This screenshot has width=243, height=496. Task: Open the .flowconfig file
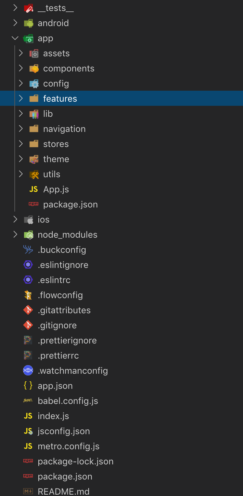coord(60,295)
